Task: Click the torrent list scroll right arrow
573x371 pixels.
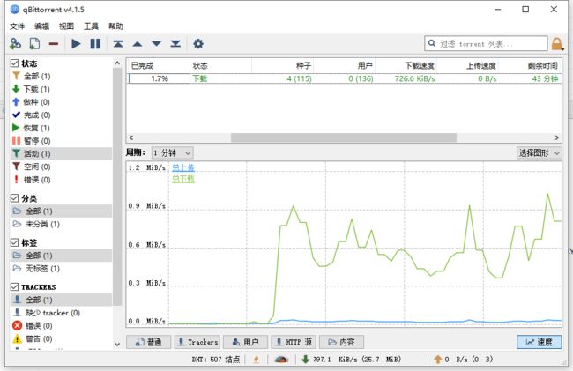Action: pyautogui.click(x=556, y=137)
